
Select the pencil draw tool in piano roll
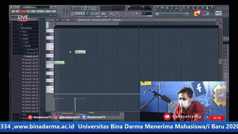click(x=57, y=20)
